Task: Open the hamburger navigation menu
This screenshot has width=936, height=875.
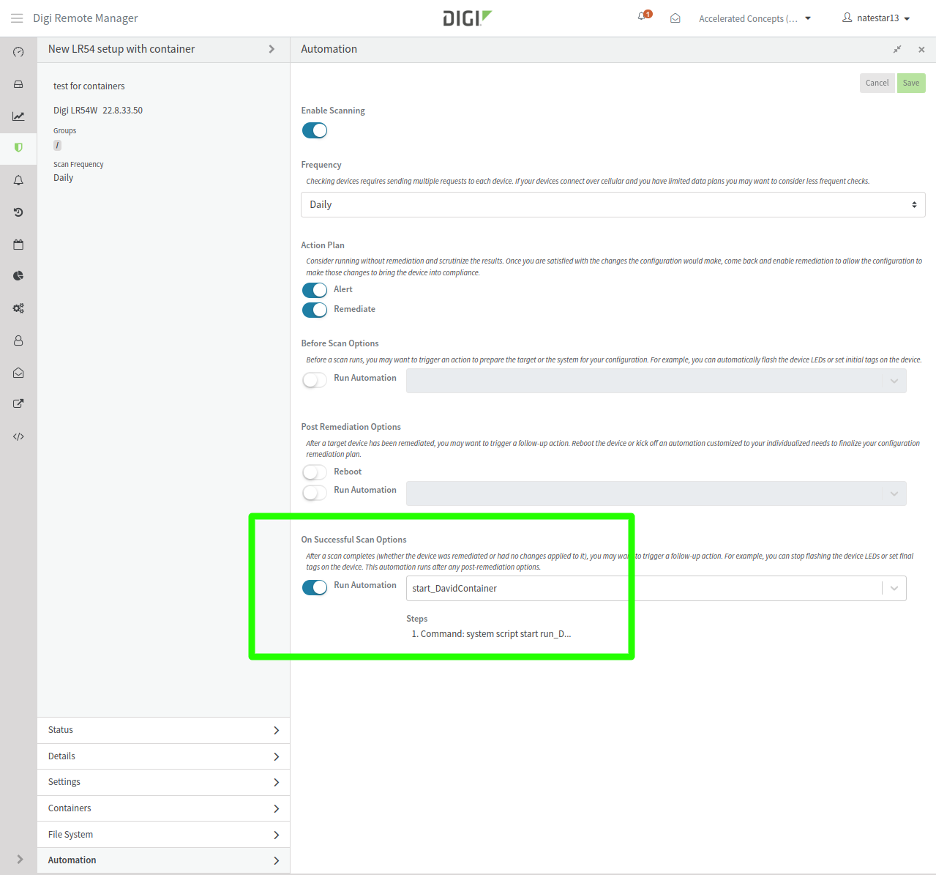Action: coord(17,18)
